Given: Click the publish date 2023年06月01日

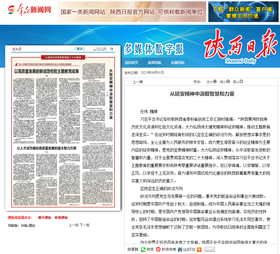Looking at the screenshot, I should coord(152,73).
